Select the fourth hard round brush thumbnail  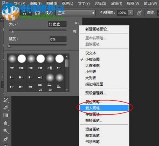click(x=40, y=59)
